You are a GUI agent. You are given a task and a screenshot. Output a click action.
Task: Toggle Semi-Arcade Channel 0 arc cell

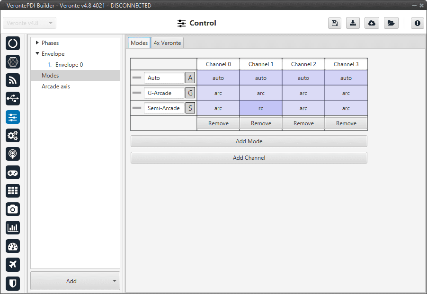[218, 108]
